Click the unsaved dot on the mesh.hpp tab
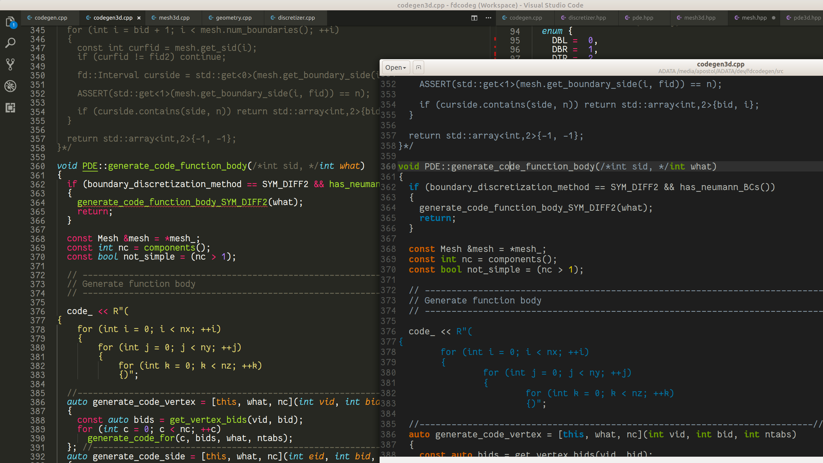The height and width of the screenshot is (463, 823). coord(773,18)
